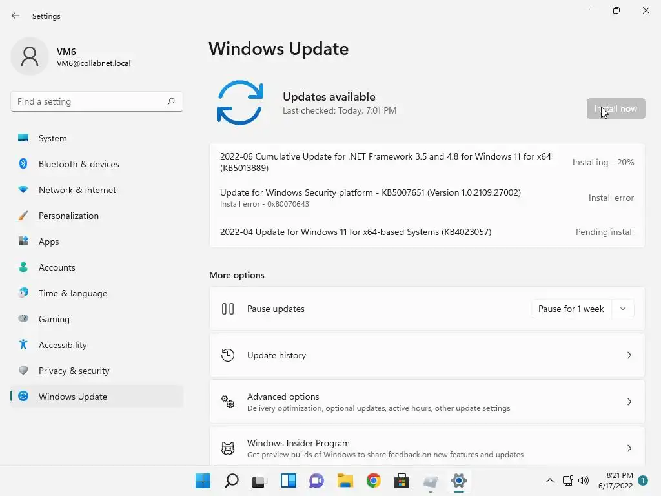Open the notification badge in the tray
Screen dimensions: 661x496
(x=642, y=480)
